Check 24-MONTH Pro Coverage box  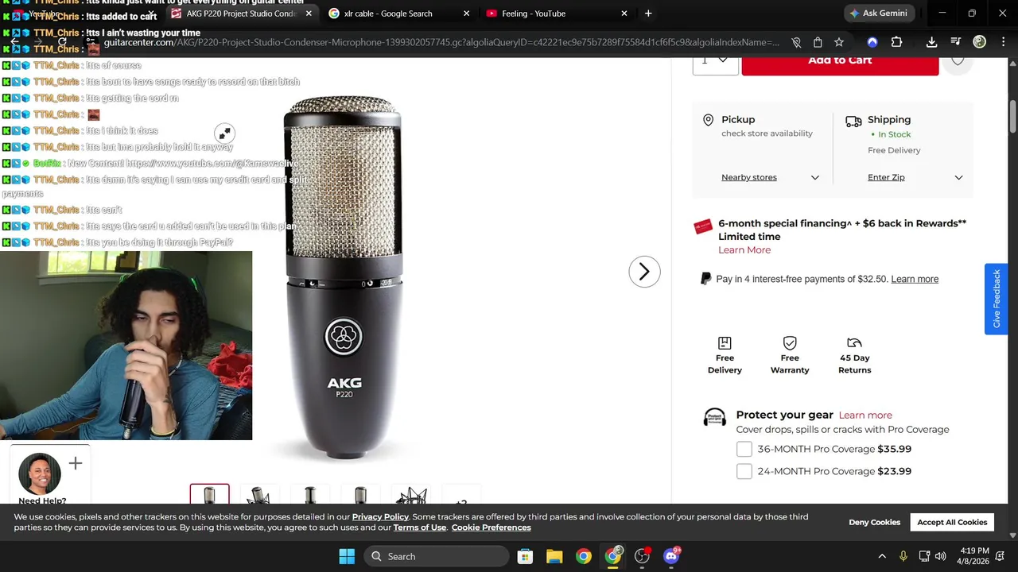coord(744,471)
